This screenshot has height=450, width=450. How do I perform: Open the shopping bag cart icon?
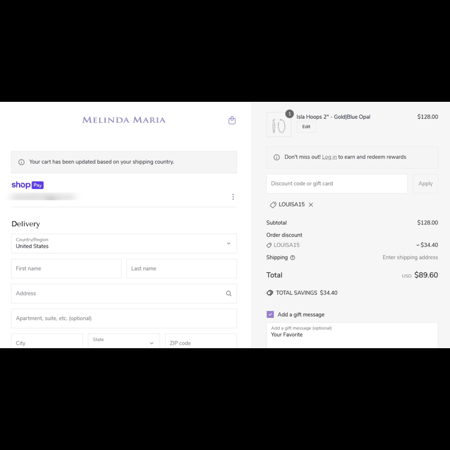232,120
